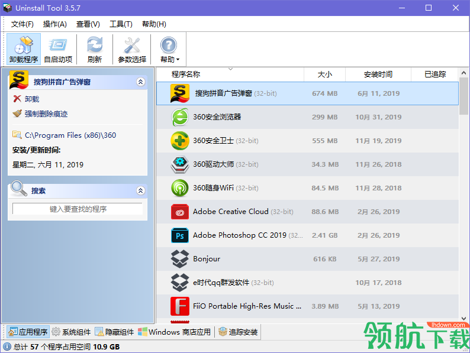Select the 360安全浏览器 icon

coord(180,117)
